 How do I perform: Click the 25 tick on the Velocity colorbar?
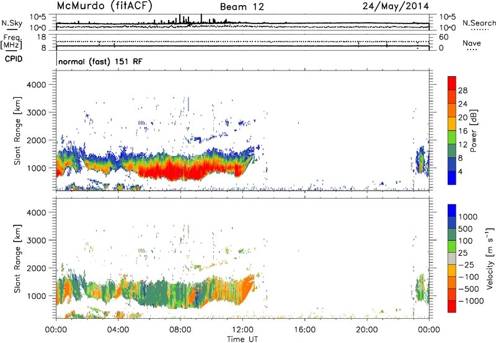[463, 253]
